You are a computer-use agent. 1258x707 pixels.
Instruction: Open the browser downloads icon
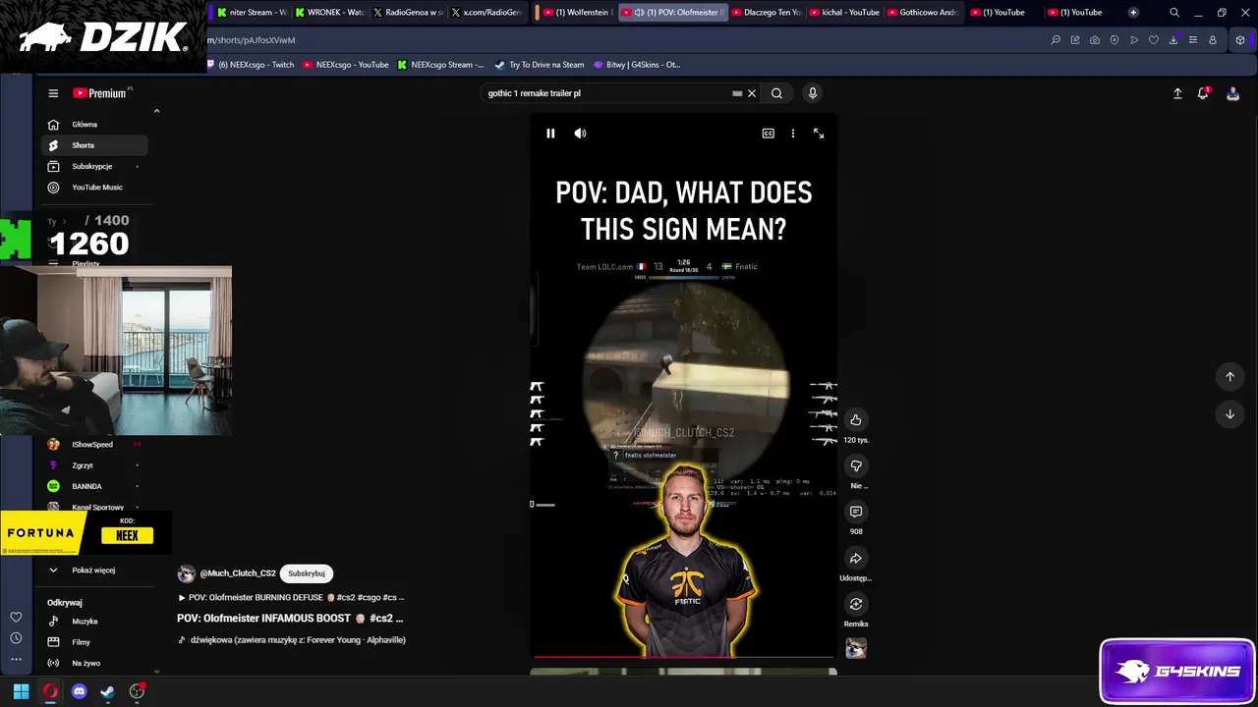pos(1173,40)
